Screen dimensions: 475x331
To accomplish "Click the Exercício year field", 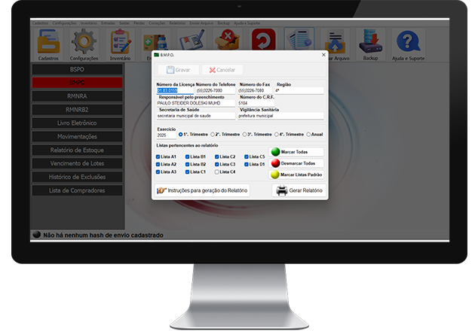I will (165, 135).
